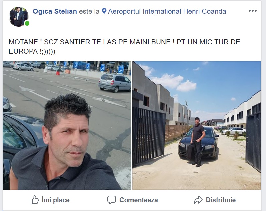Viewport: 266px width, 211px height.
Task: Open Aeroportul International Henri Coanda location link
Action: (167, 11)
